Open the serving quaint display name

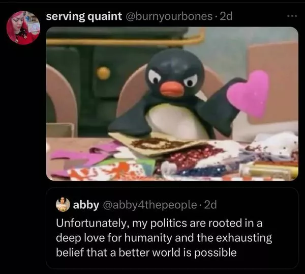(x=84, y=16)
